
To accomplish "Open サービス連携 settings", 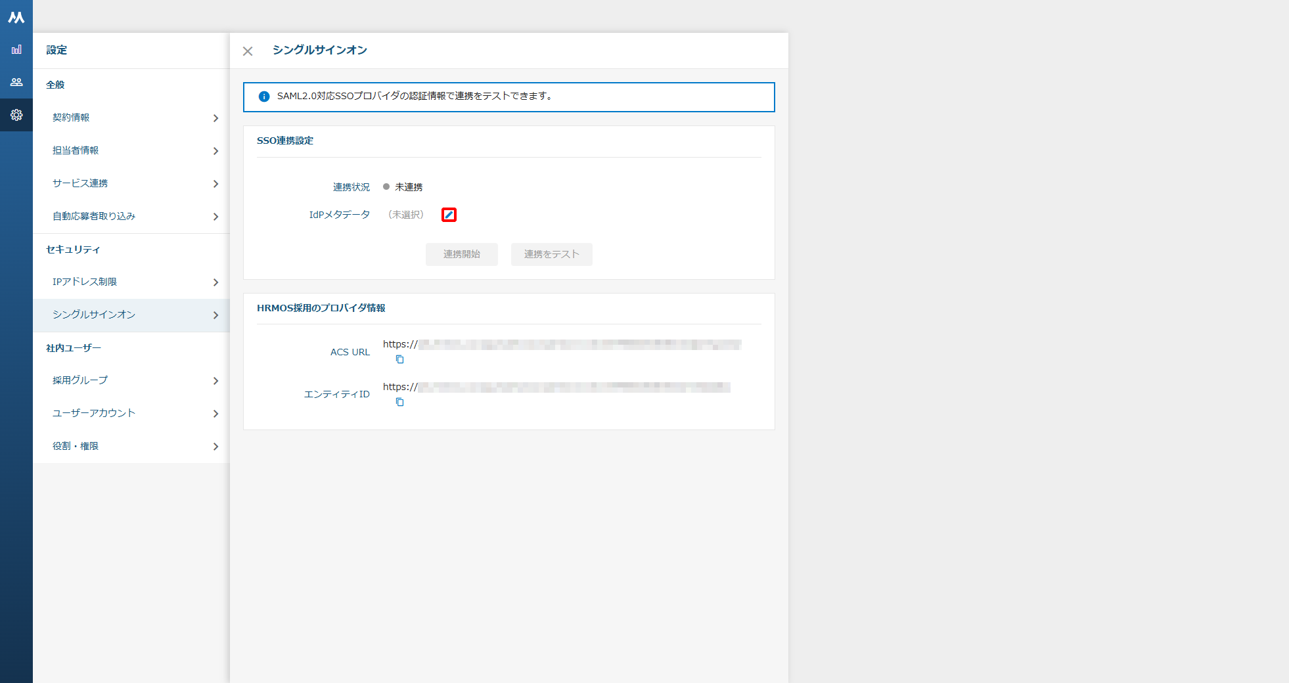I will tap(131, 183).
